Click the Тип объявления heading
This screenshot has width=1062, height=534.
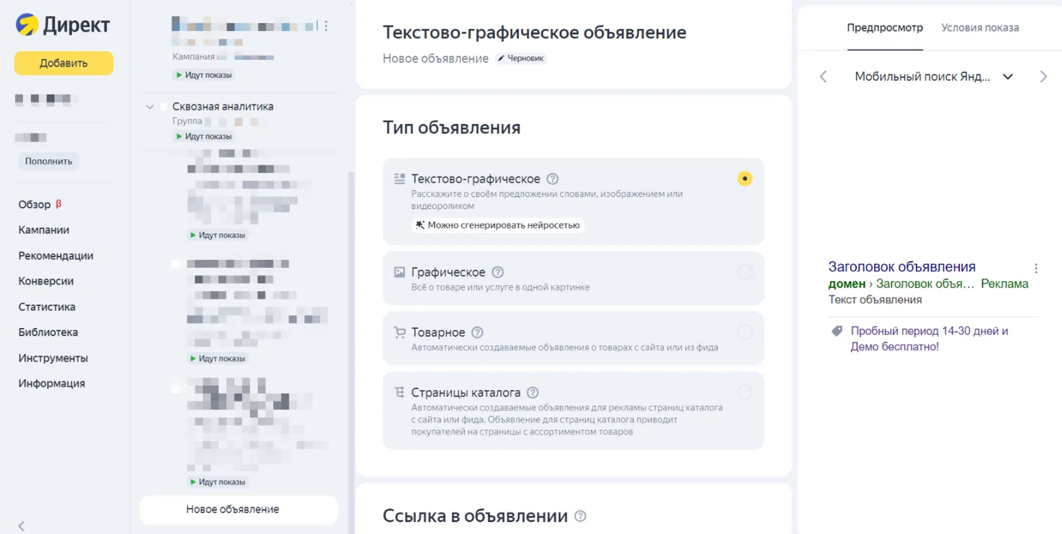click(x=451, y=128)
